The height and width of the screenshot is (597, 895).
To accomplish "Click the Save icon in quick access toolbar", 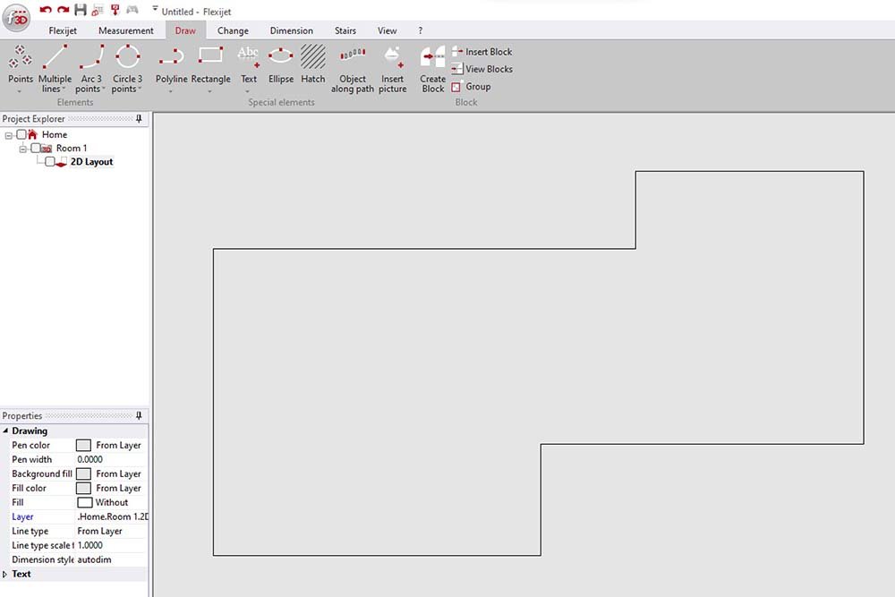I will pos(80,10).
